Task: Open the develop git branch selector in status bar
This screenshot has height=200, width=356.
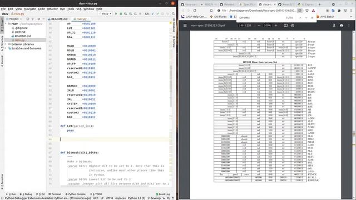Action: [154, 198]
